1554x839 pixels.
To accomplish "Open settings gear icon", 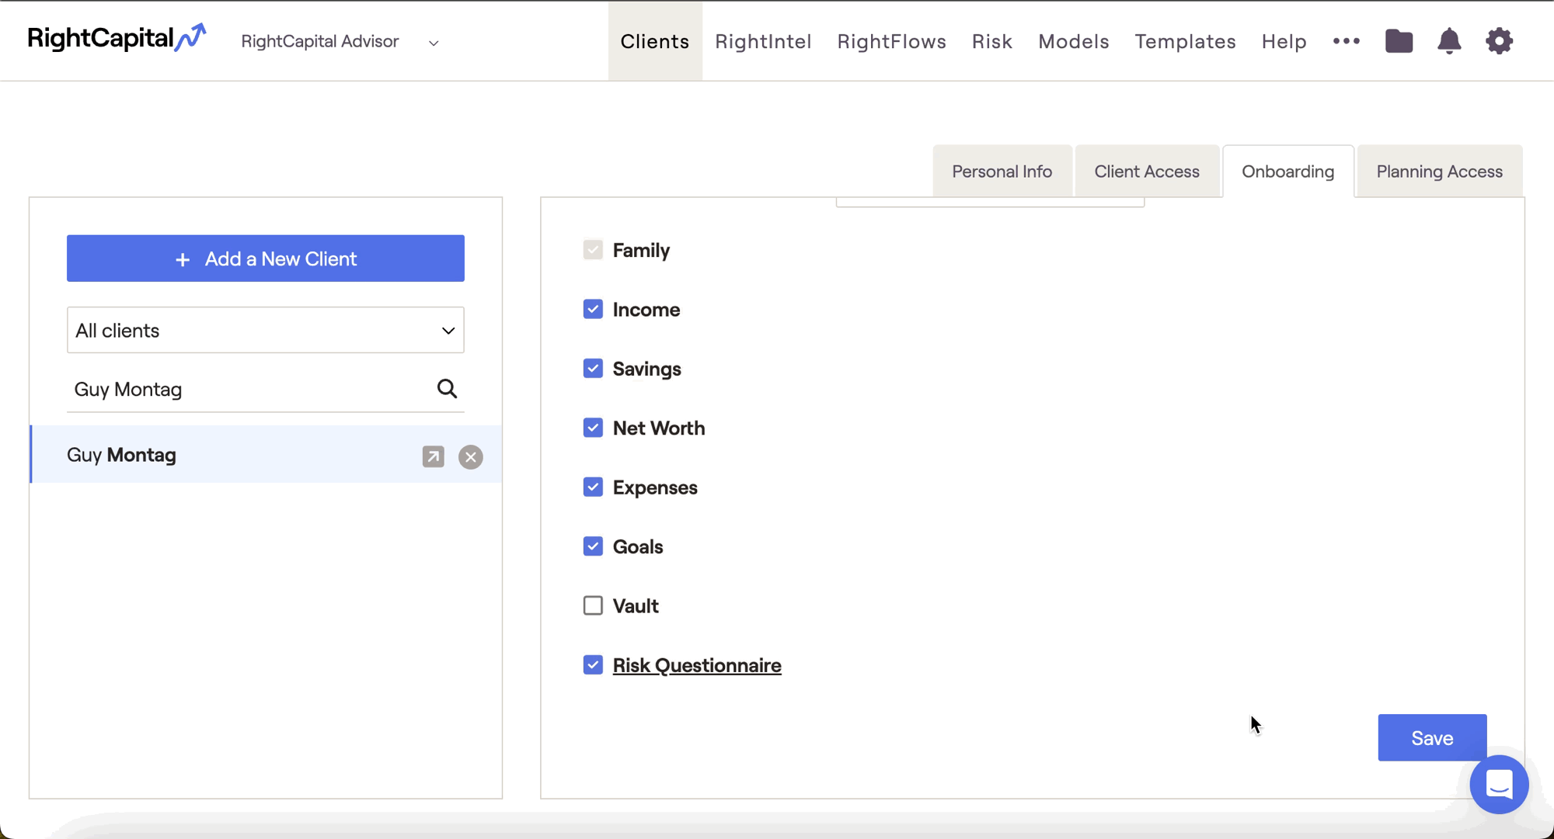I will click(1499, 41).
